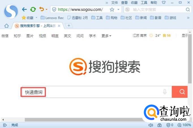Open the 游戏 bookmark folder
Viewport: 193px width, 128px height.
point(170,18)
